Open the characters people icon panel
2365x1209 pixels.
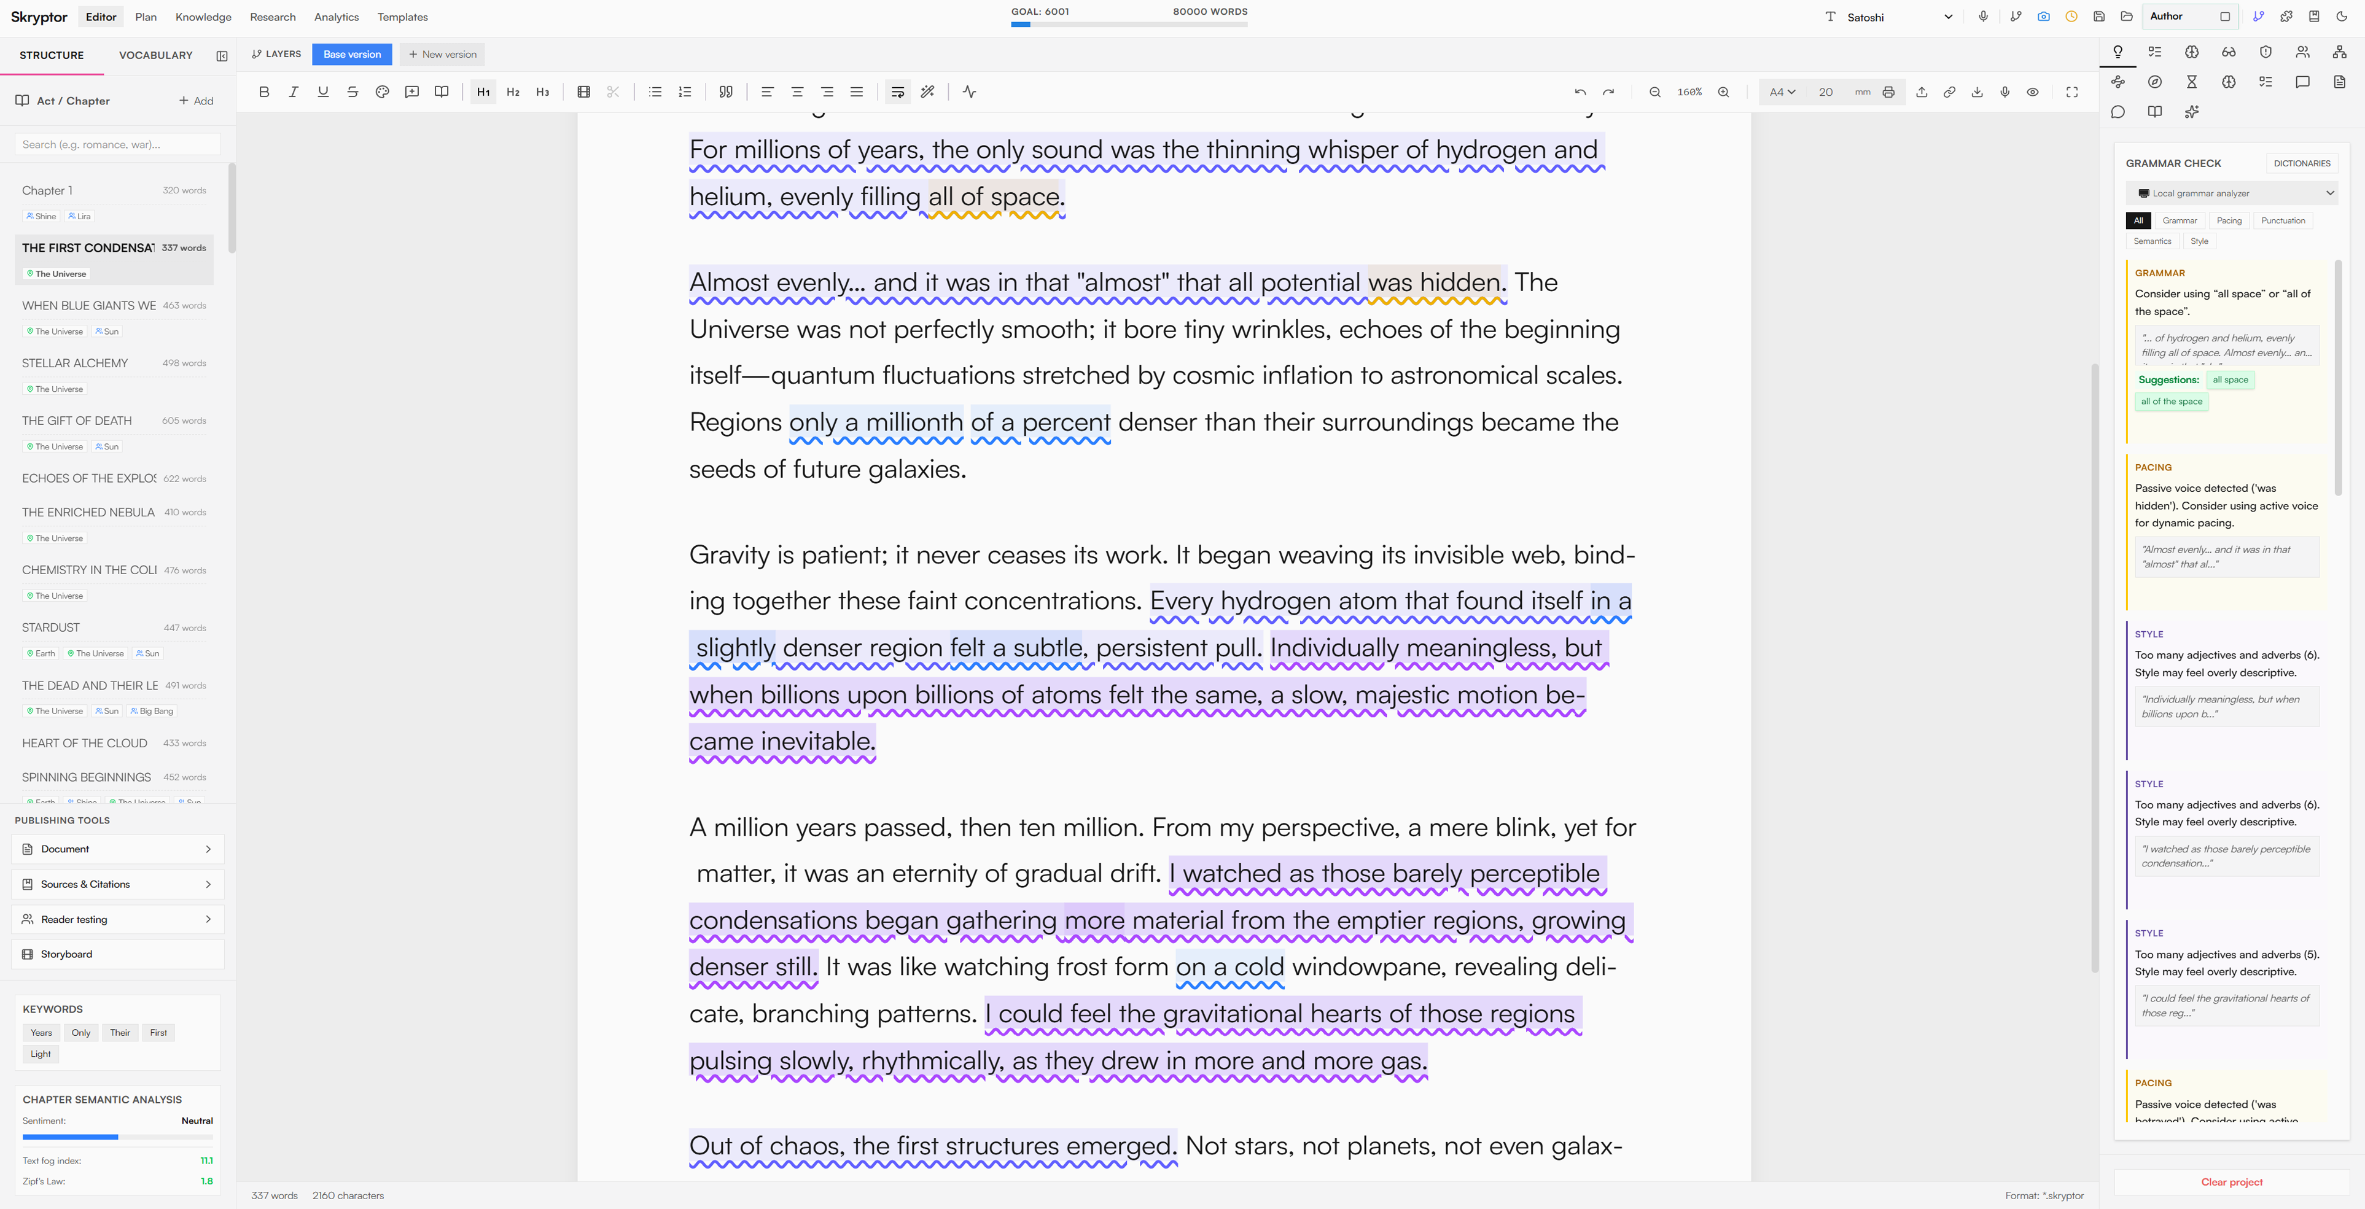pos(2302,52)
